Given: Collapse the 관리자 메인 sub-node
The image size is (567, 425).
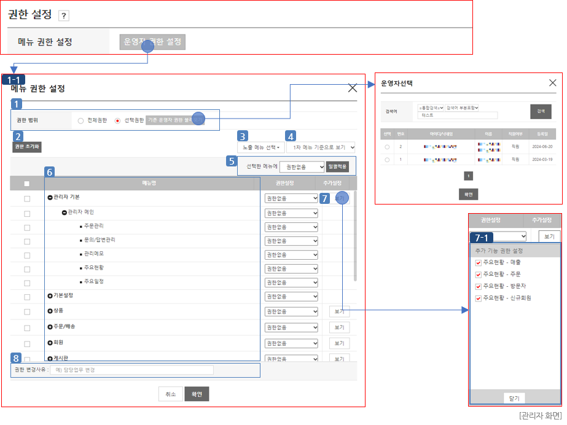Looking at the screenshot, I should coord(65,212).
